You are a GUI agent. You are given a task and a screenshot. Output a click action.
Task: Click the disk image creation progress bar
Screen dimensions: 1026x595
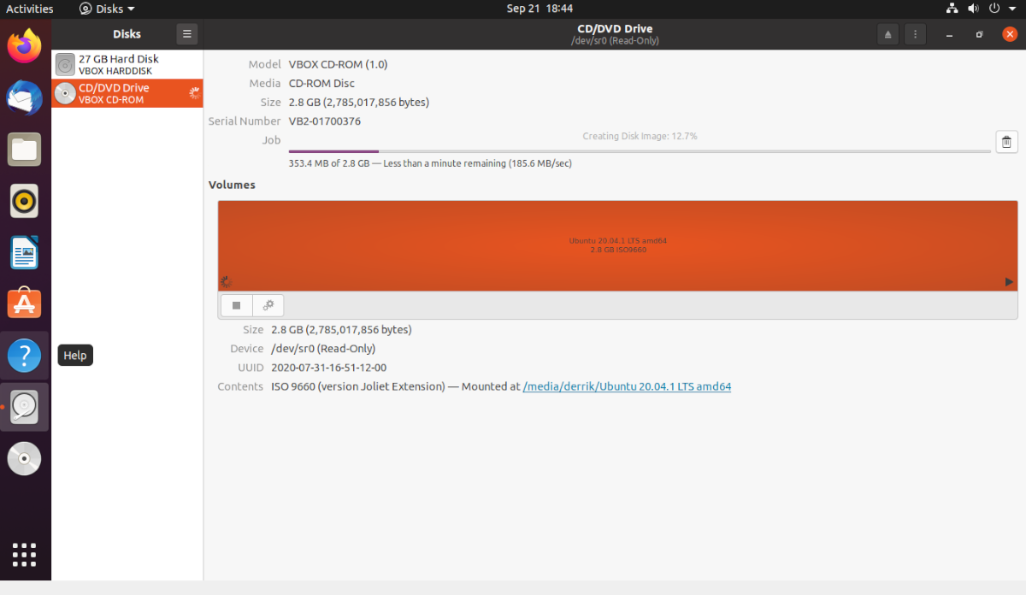pyautogui.click(x=637, y=150)
